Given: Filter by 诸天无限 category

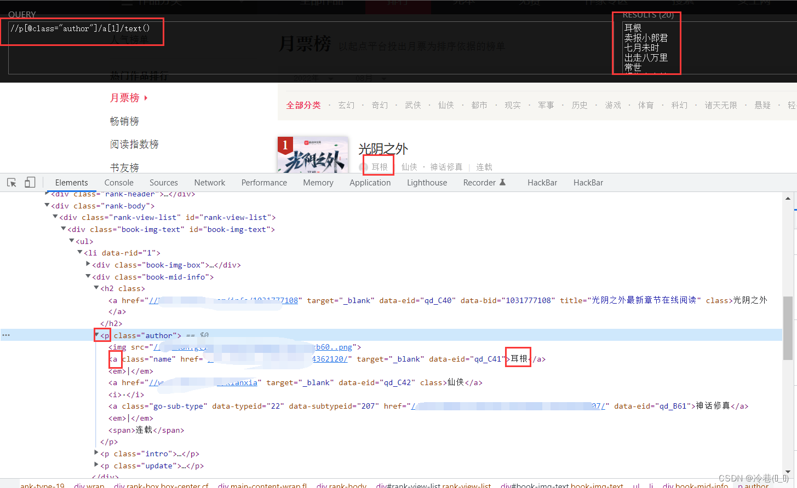Looking at the screenshot, I should 721,105.
